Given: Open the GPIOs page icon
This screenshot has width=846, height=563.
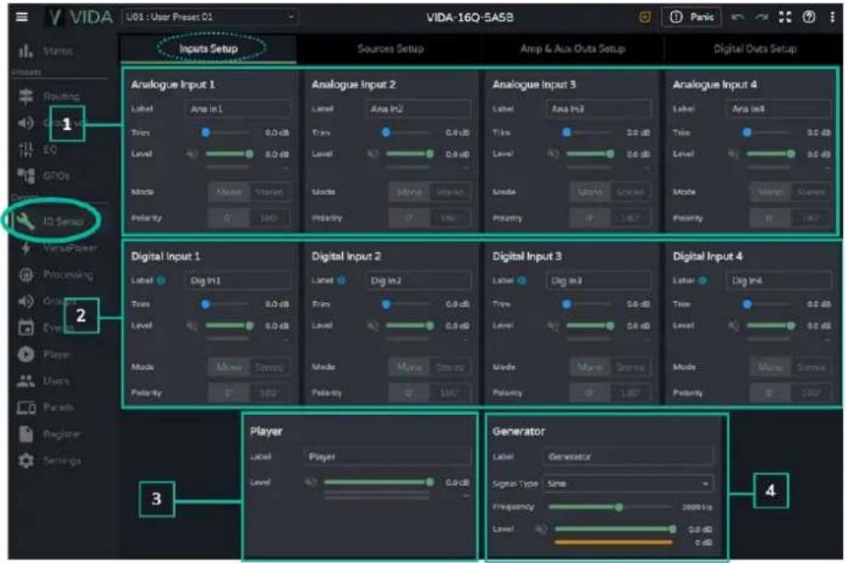Looking at the screenshot, I should [x=26, y=176].
